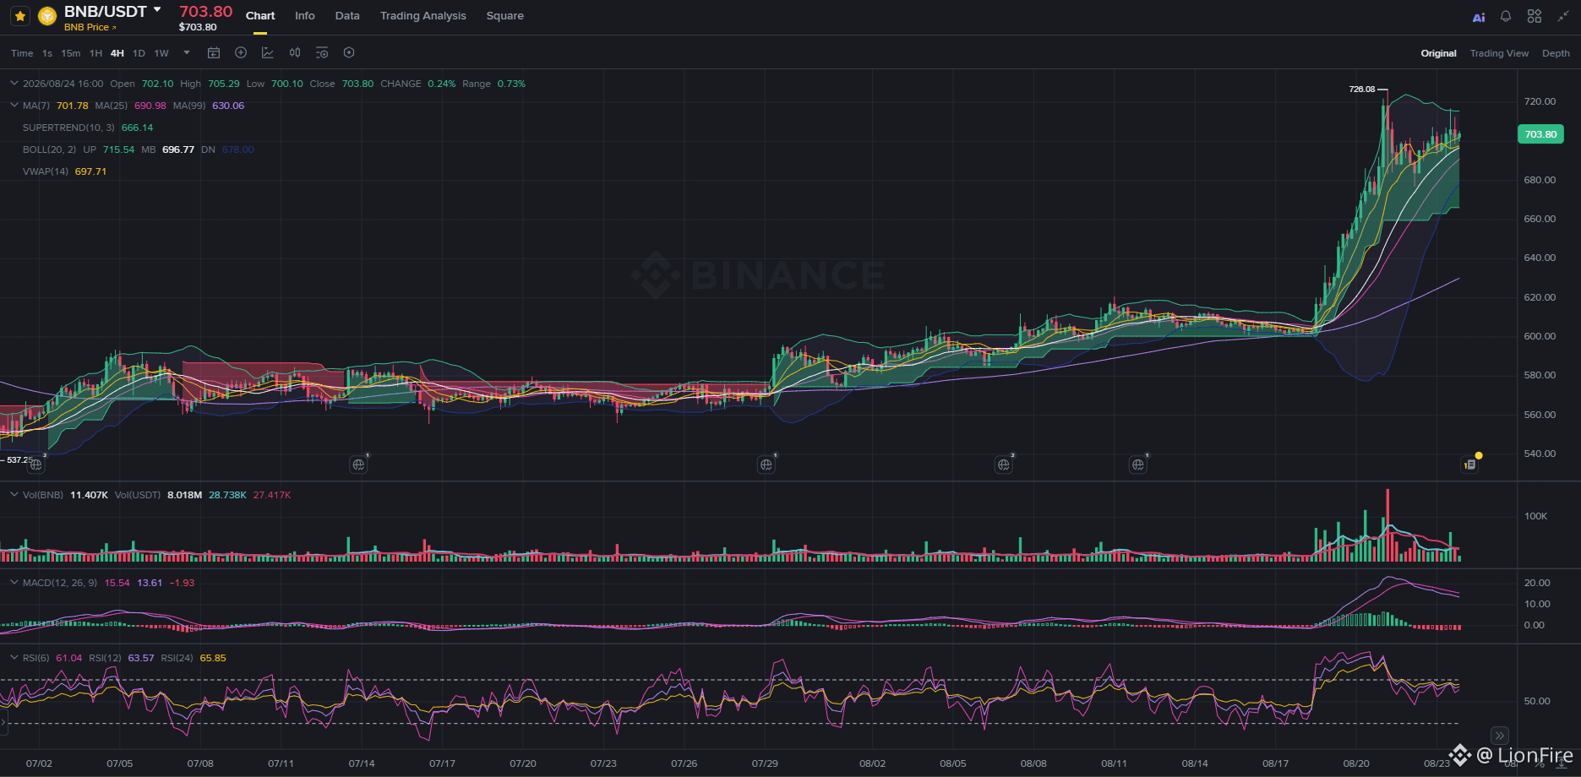
Task: Toggle the favorite star for BNB/USDT
Action: [x=20, y=16]
